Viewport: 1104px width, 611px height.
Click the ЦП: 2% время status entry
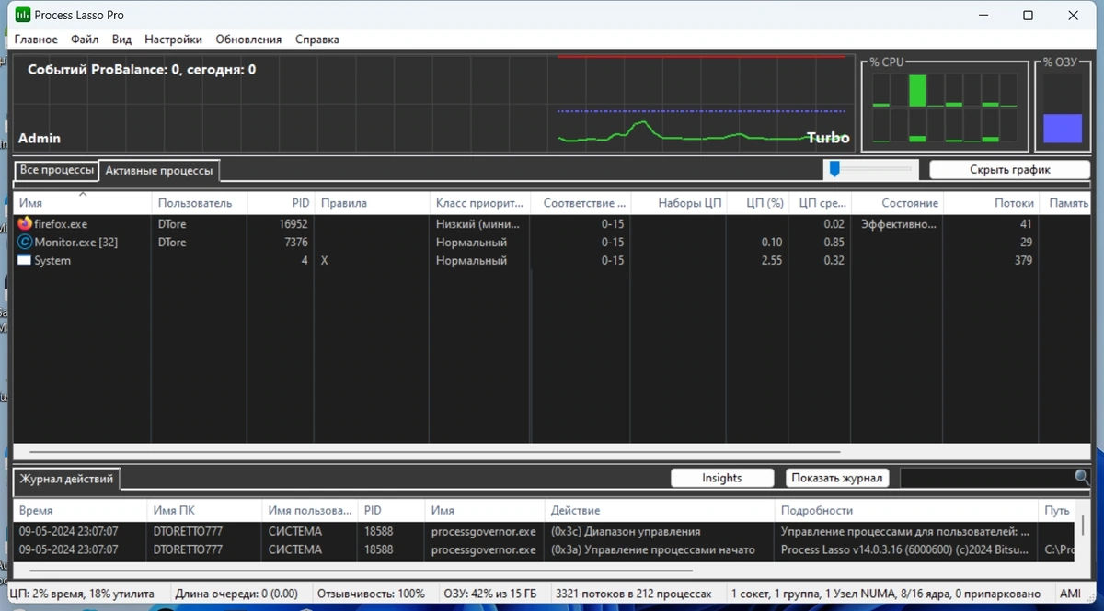point(81,594)
